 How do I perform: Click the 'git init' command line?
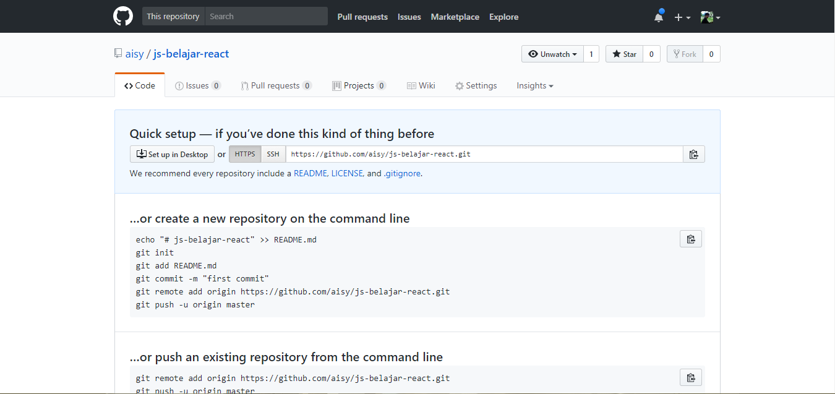[x=155, y=253]
